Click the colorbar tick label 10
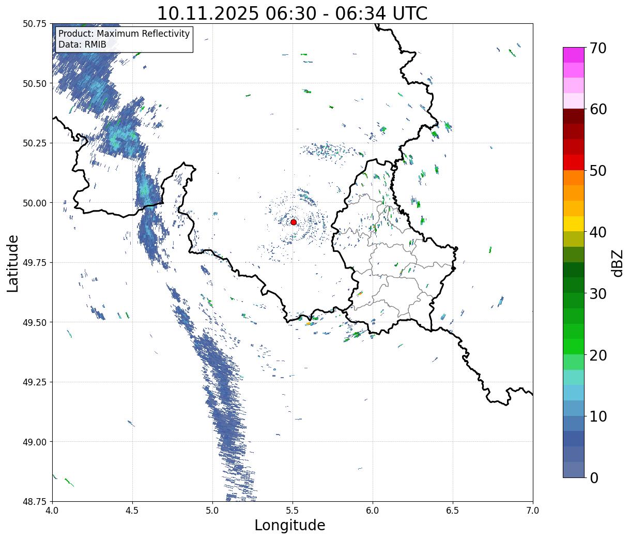This screenshot has width=630, height=538. click(x=597, y=416)
